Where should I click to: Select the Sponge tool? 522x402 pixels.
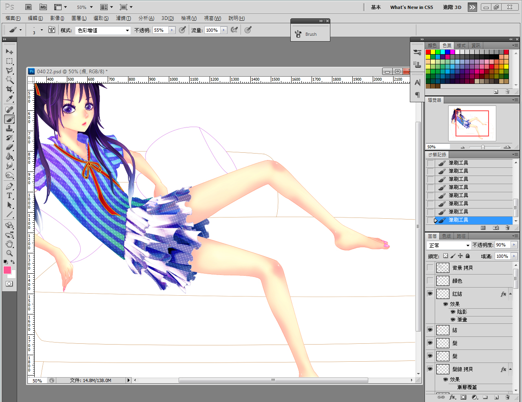[9, 175]
